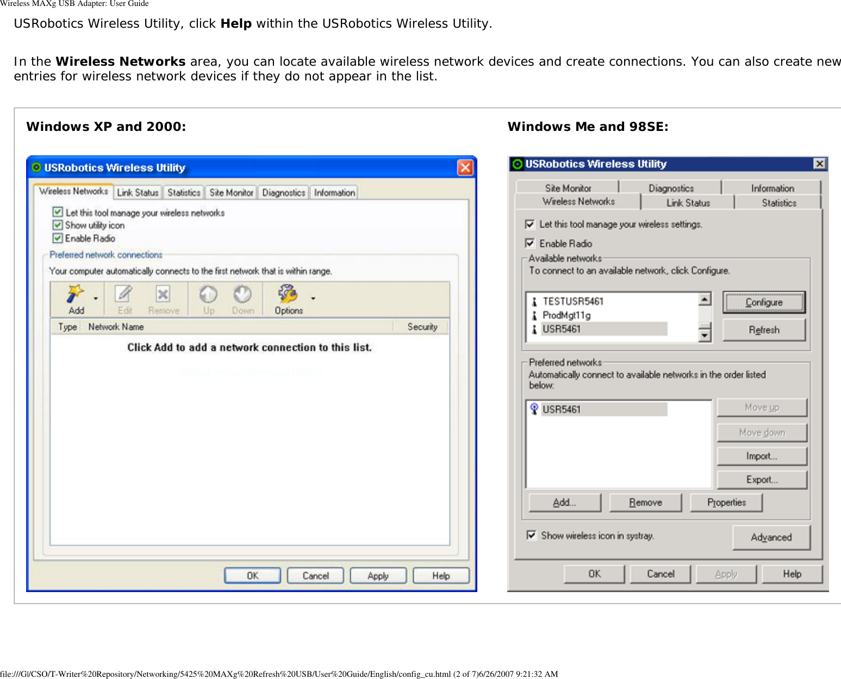Click the Down arrow icon in toolbar
The height and width of the screenshot is (679, 841).
tap(242, 294)
